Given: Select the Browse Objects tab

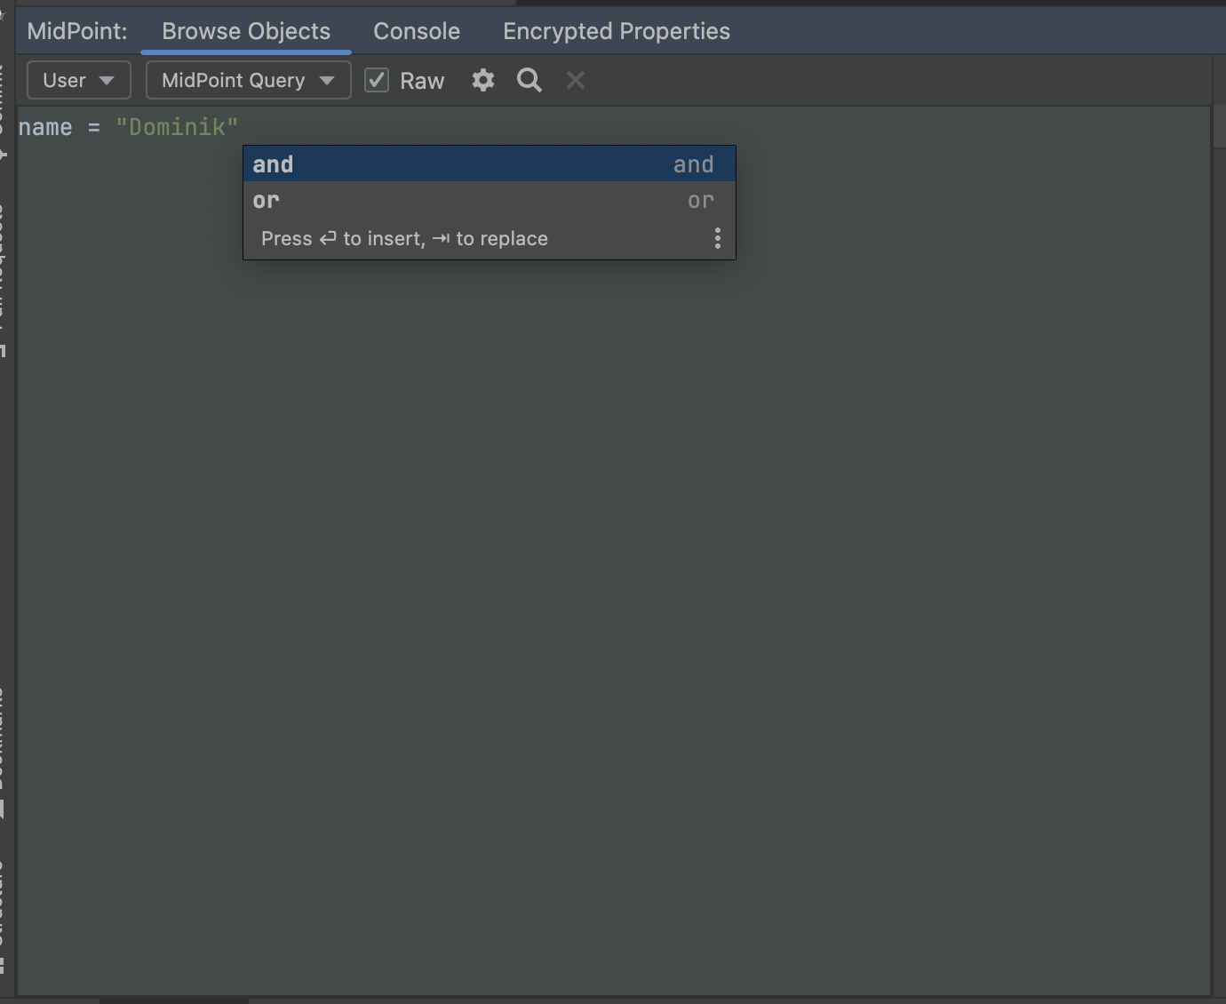Looking at the screenshot, I should [x=245, y=30].
